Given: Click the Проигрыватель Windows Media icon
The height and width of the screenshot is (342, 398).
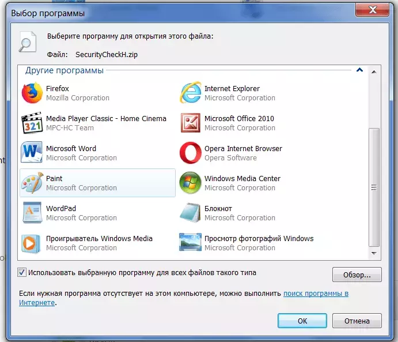Looking at the screenshot, I should coord(31,244).
